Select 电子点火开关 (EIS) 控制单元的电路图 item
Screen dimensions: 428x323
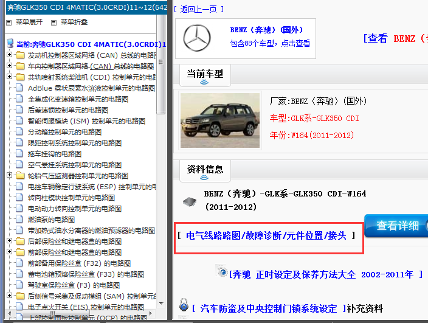tap(86, 307)
